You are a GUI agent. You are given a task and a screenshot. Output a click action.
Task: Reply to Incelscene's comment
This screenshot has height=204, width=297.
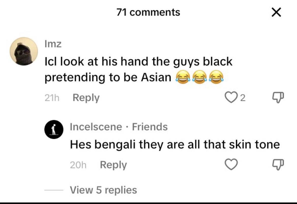113,165
